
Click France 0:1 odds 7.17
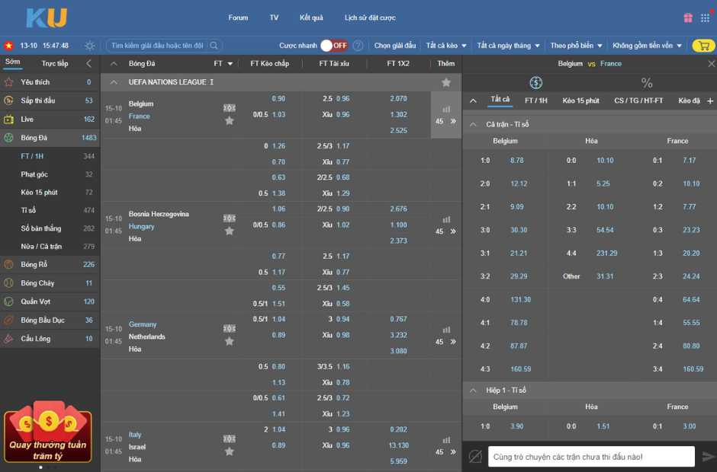[x=689, y=160]
